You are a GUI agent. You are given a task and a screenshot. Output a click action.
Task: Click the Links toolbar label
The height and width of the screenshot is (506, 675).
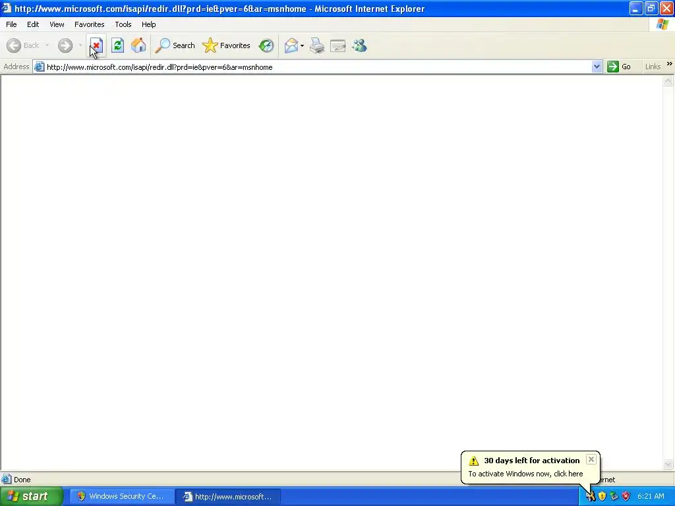click(x=653, y=67)
